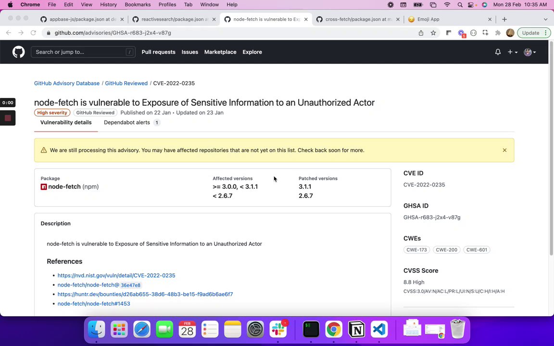Select the Vulnerability details tab
The width and height of the screenshot is (554, 346).
(66, 123)
